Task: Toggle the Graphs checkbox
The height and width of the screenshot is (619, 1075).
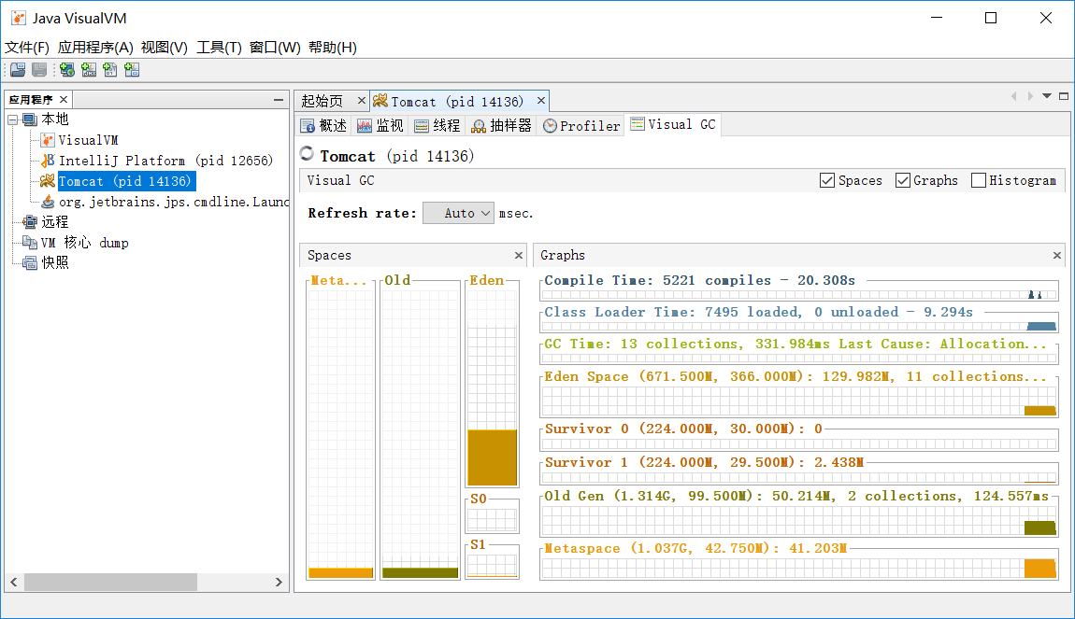Action: pyautogui.click(x=903, y=180)
